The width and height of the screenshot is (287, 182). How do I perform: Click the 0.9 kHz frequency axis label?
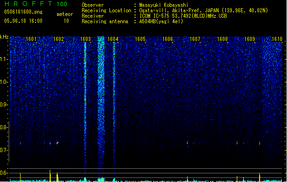click(x=4, y=105)
